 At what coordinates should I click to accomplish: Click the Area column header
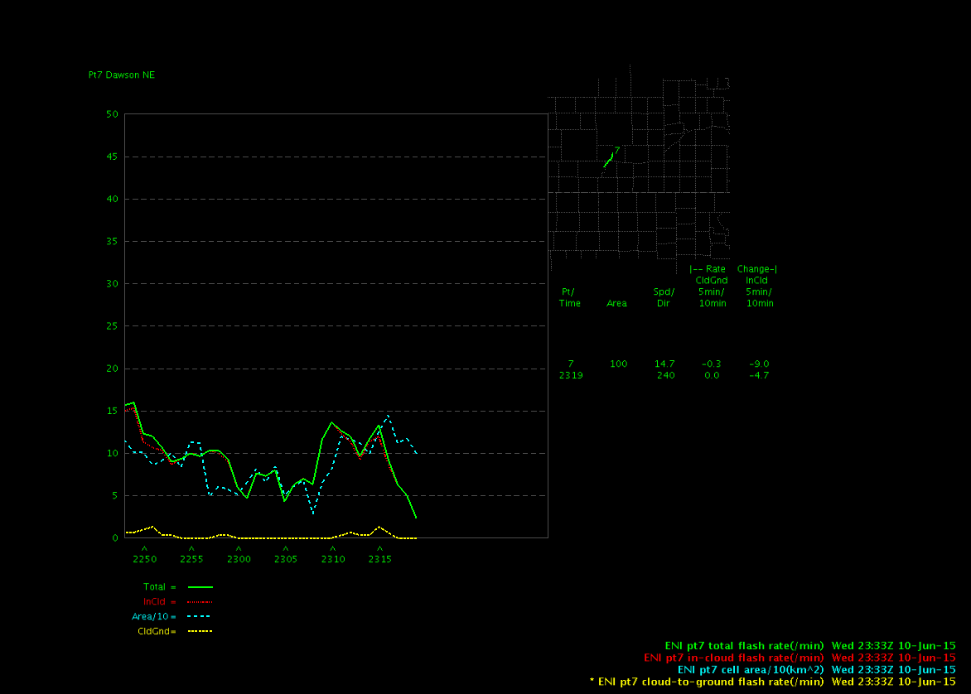click(x=616, y=303)
